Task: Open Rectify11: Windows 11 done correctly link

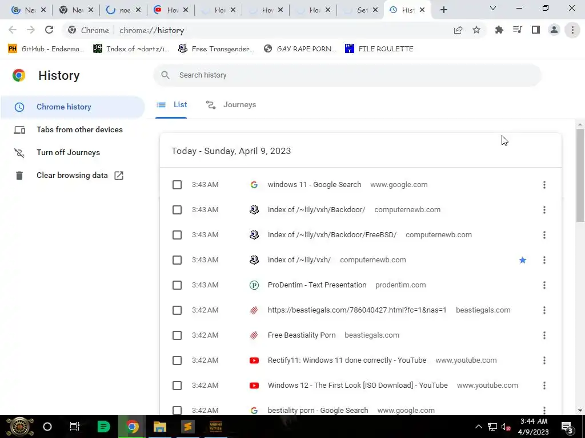Action: [347, 360]
